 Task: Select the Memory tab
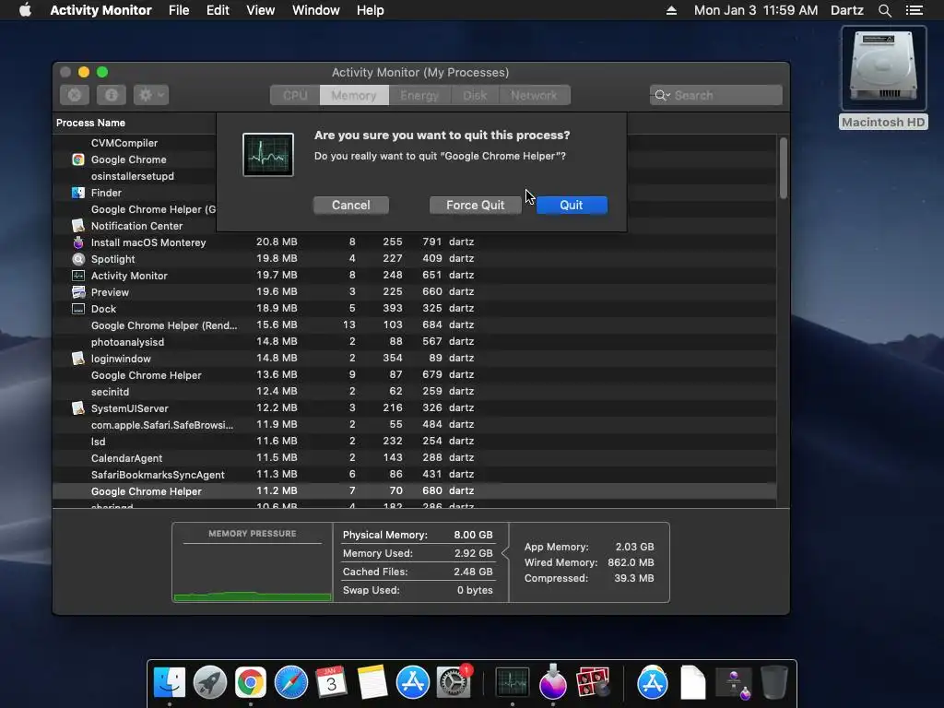click(354, 95)
